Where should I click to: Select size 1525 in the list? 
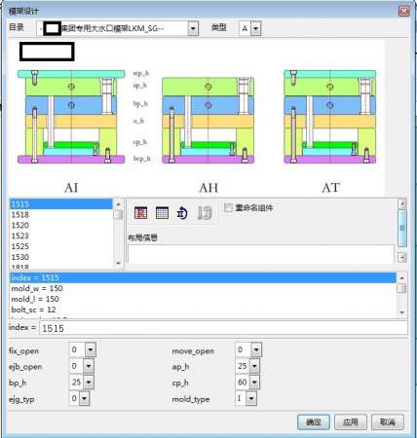(61, 246)
